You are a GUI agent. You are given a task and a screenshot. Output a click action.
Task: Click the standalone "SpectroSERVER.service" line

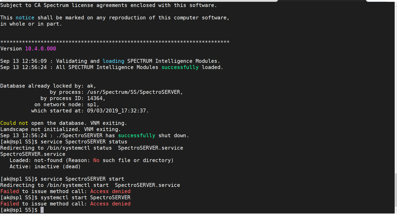pos(33,154)
